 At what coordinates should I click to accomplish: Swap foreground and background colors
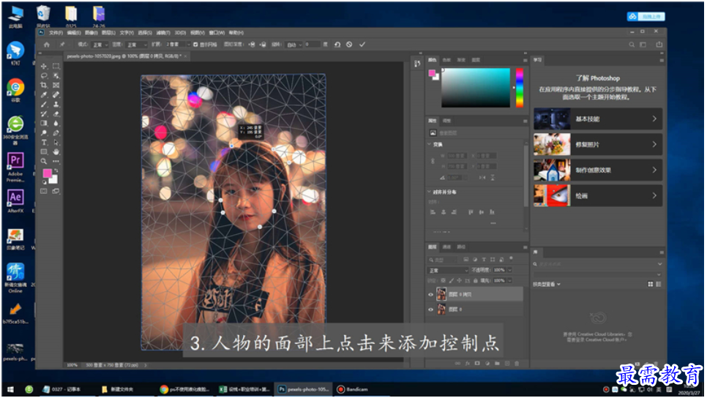56,170
